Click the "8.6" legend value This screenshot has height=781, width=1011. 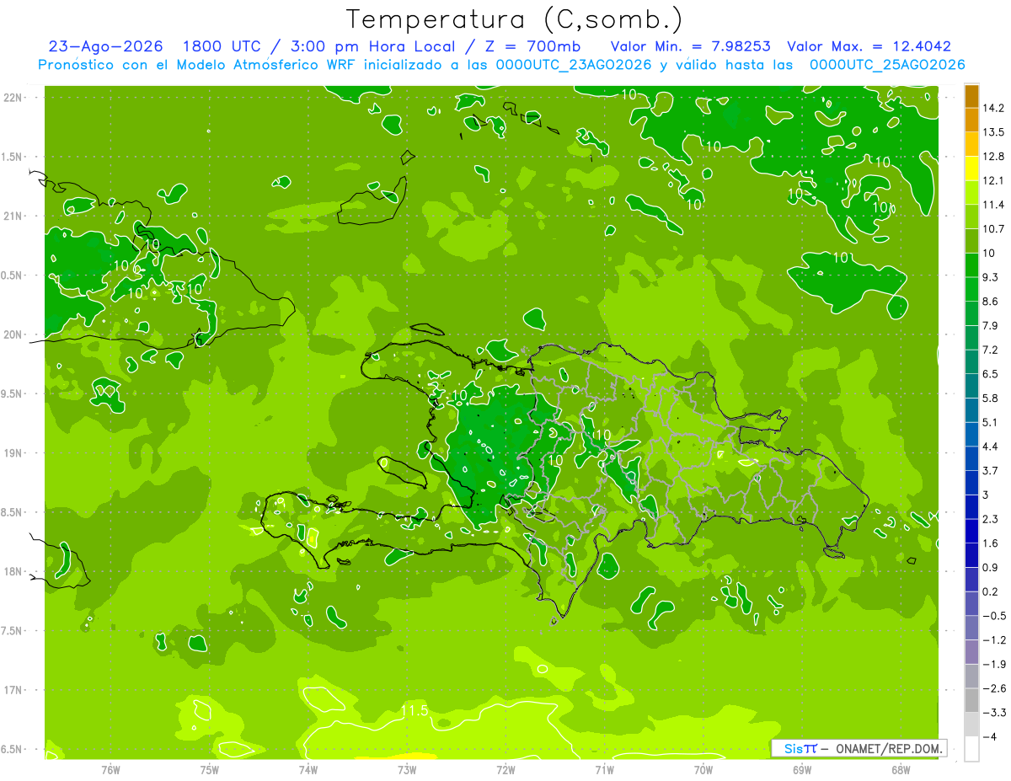990,302
